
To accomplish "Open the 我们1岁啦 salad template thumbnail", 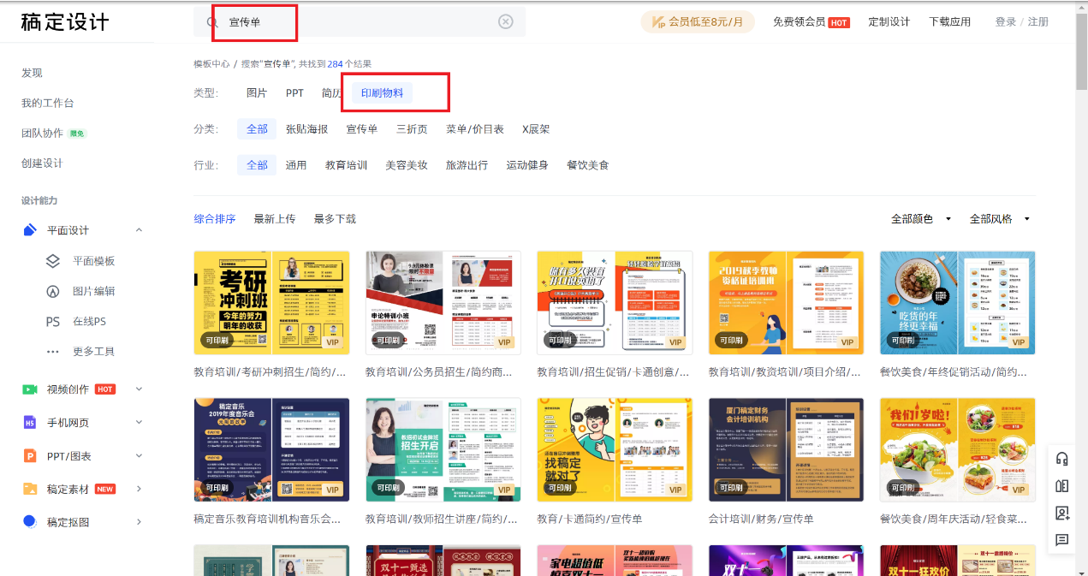I will coord(957,449).
